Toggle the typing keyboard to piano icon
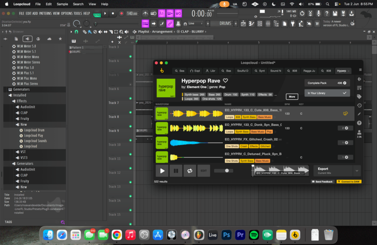The height and width of the screenshot is (245, 377). click(x=145, y=24)
